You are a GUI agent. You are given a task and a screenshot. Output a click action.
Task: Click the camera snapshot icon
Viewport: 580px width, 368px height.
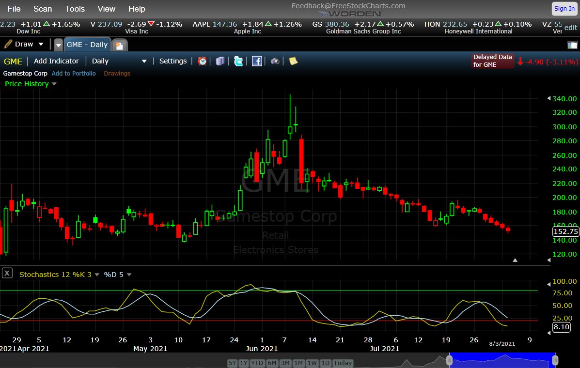point(275,61)
